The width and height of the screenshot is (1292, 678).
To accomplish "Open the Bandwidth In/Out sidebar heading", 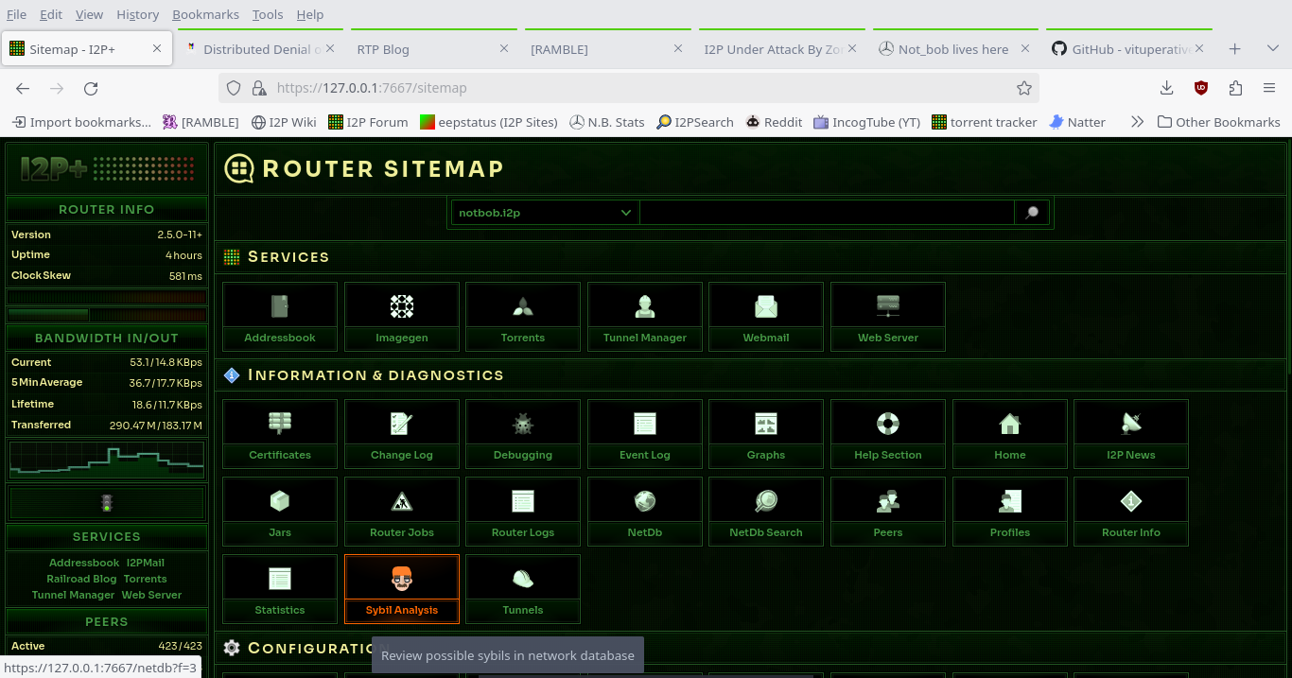I will coord(107,339).
